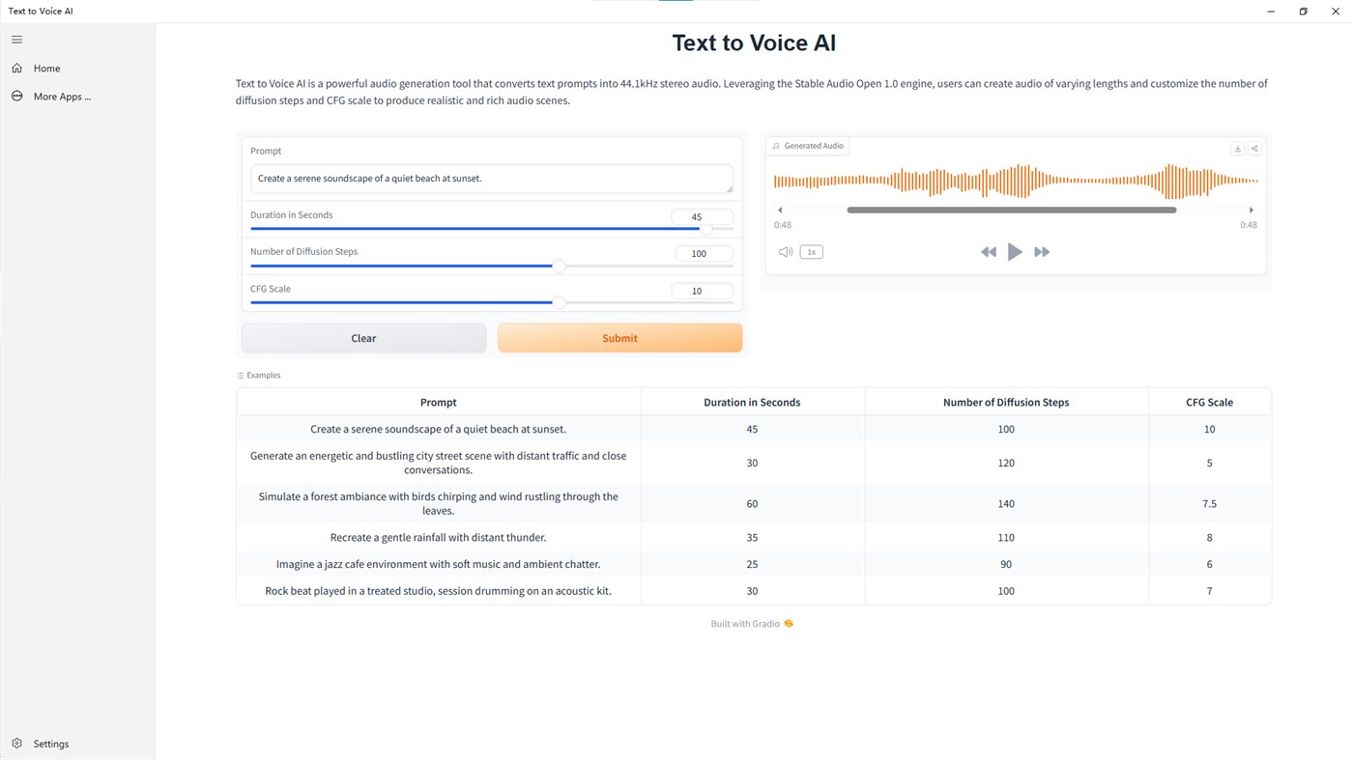Fast-forward the generated audio
The image size is (1352, 760).
point(1042,252)
